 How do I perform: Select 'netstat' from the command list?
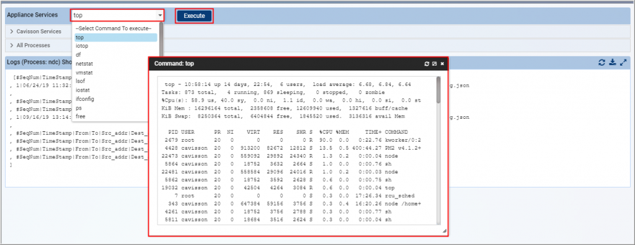click(115, 64)
